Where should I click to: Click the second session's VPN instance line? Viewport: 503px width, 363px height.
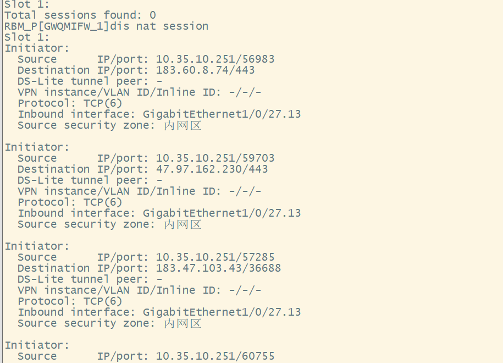tap(139, 191)
